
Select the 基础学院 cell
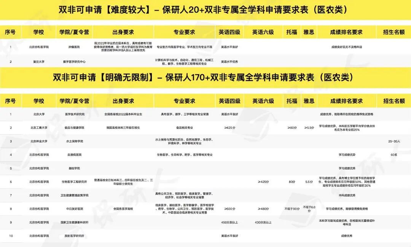(x=75, y=168)
